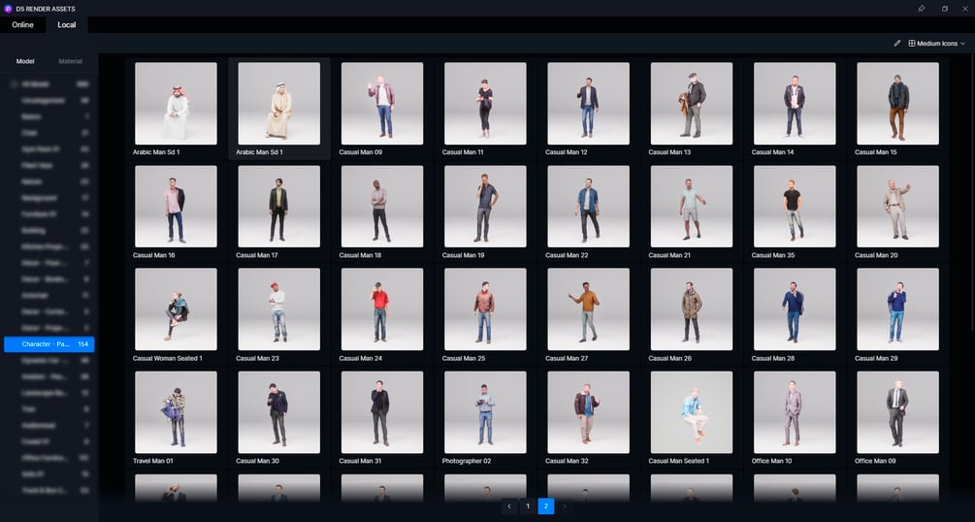The image size is (975, 522).
Task: Select Casual Man 09 asset
Action: click(382, 103)
